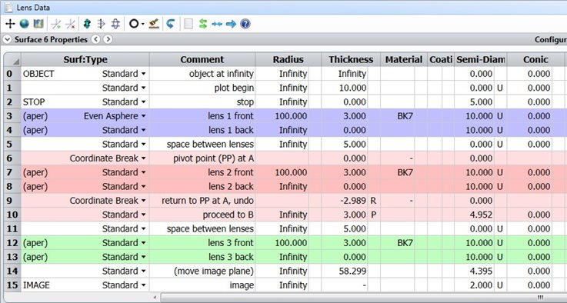Go to next surface properties arrow
This screenshot has height=303, width=567.
pyautogui.click(x=108, y=39)
